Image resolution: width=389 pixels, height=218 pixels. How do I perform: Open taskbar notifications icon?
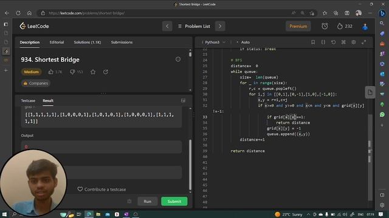pos(381,214)
